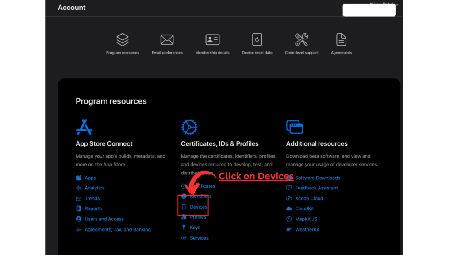Open Users and Access
The image size is (453, 255).
104,219
